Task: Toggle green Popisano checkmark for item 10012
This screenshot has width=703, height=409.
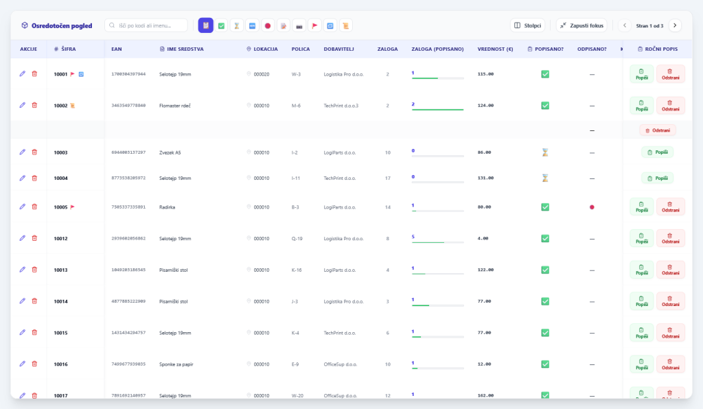Action: (545, 239)
